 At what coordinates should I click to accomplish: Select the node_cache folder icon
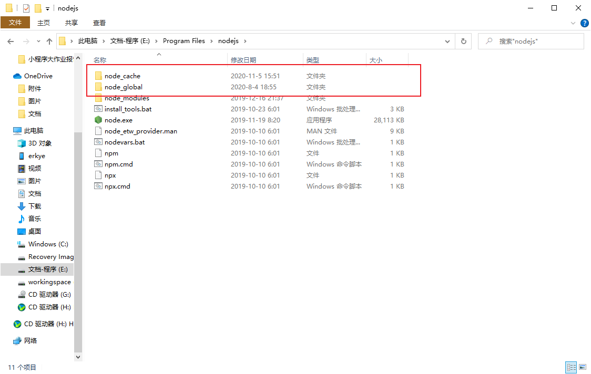pyautogui.click(x=98, y=76)
